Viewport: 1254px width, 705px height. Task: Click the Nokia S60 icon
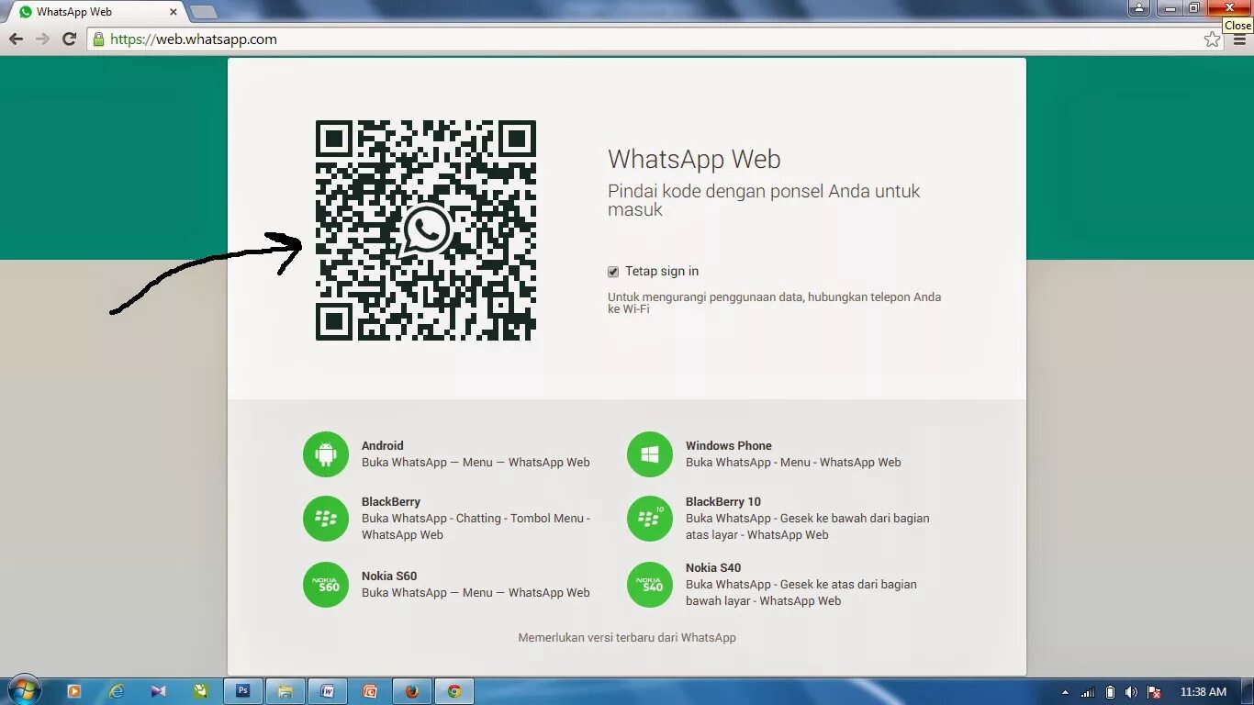coord(326,585)
